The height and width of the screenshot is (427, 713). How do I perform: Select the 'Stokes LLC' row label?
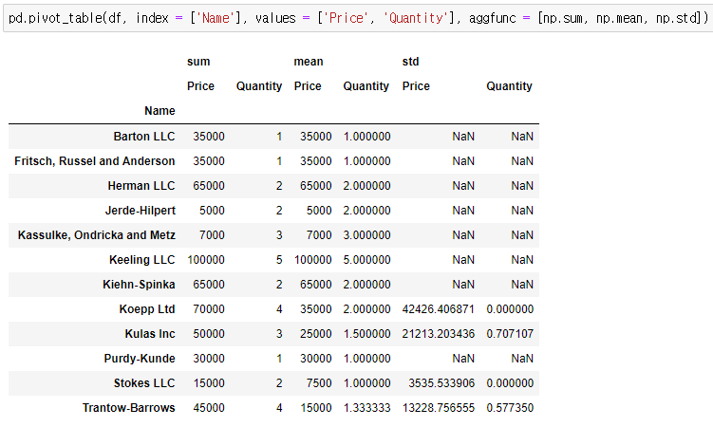[144, 383]
